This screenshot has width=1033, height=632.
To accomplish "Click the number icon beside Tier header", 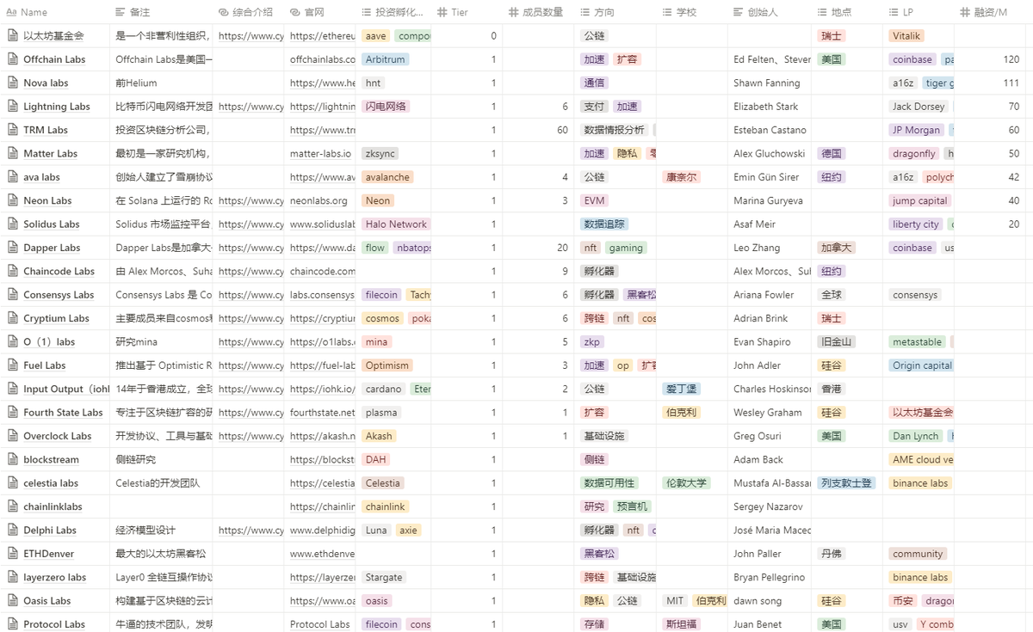I will (x=442, y=13).
